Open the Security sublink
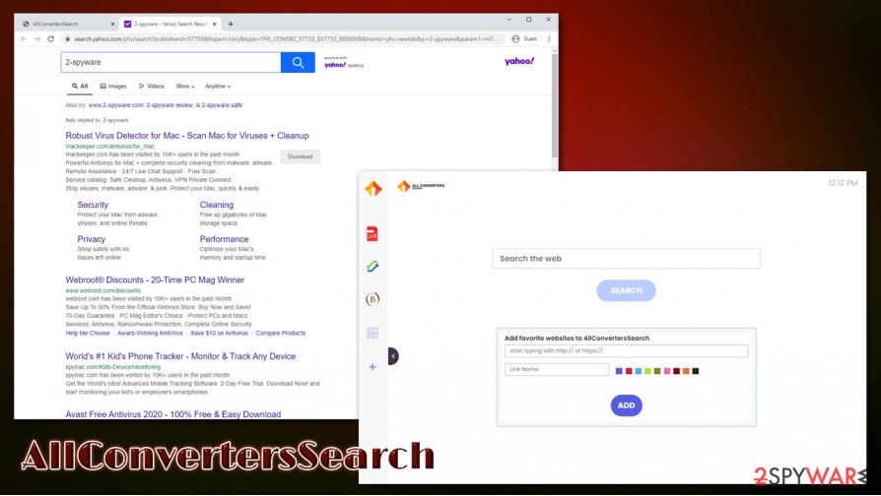Screen dimensions: 881x496 [x=93, y=205]
